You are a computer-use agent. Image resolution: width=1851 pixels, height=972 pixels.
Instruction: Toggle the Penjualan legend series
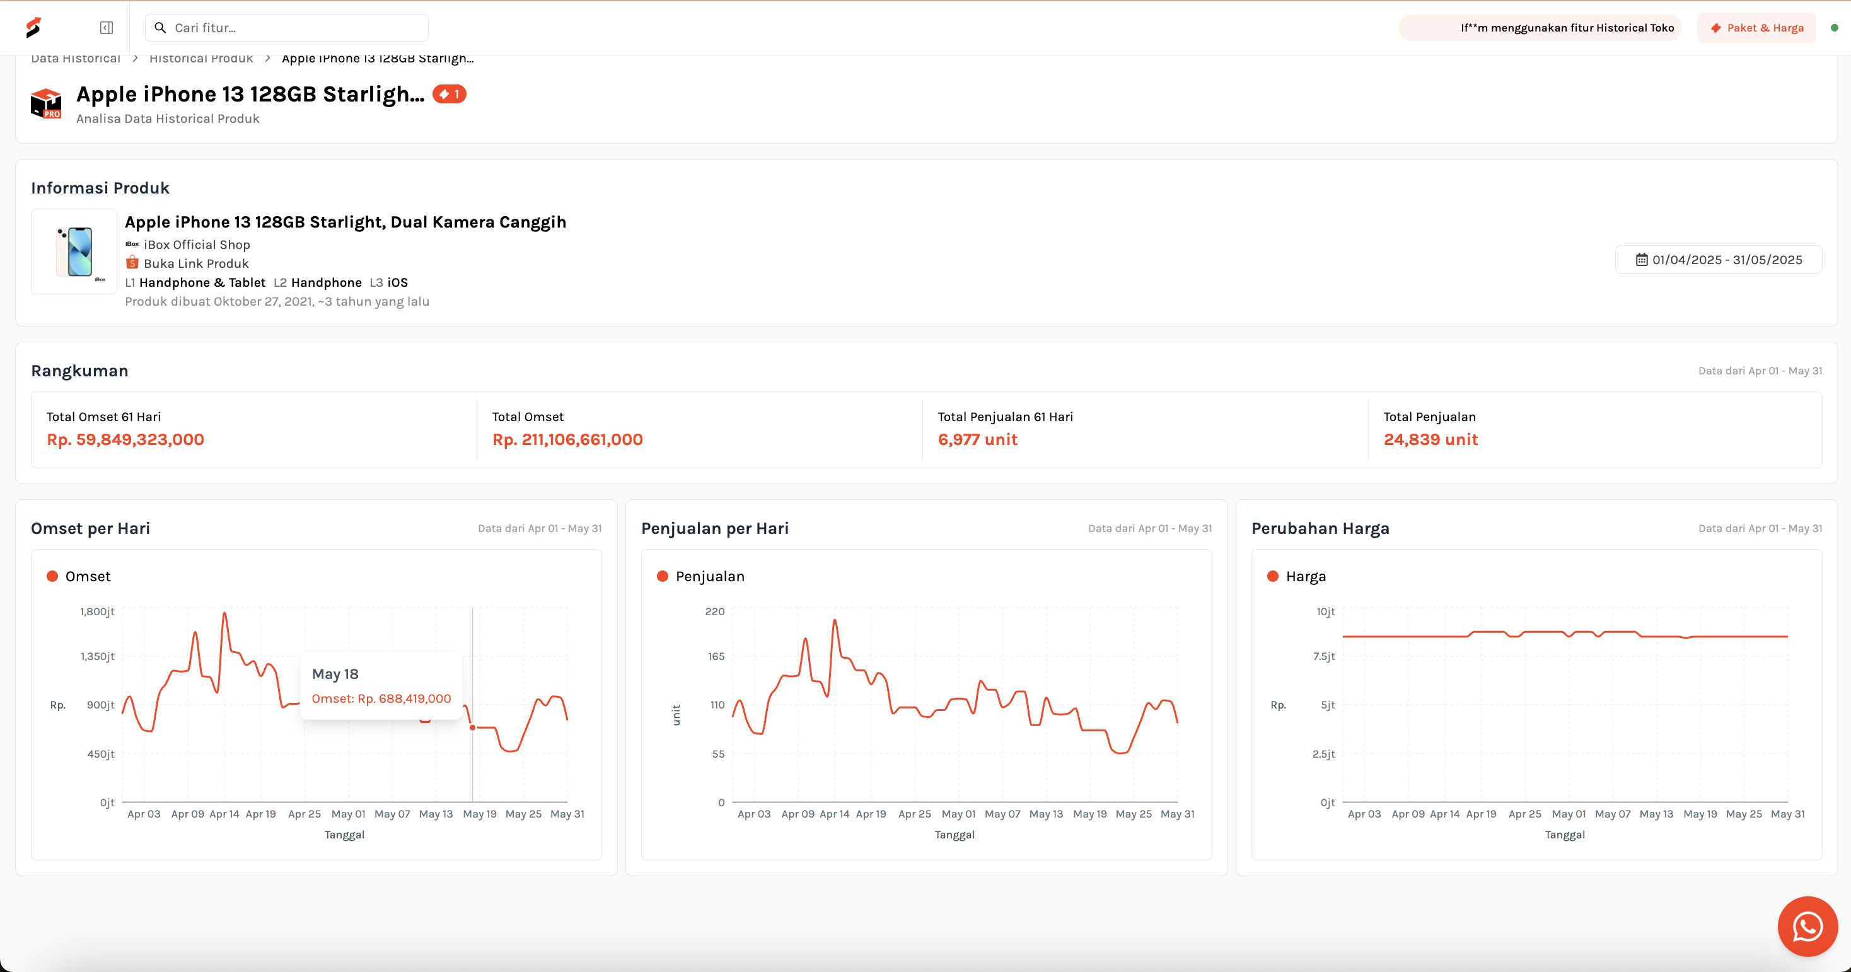[700, 576]
